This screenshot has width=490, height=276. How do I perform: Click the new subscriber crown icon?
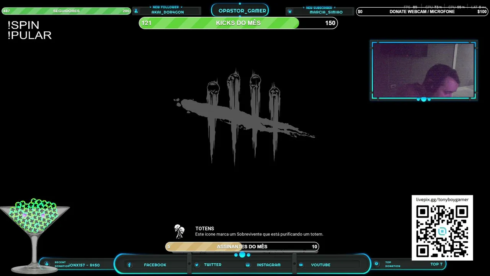click(290, 11)
